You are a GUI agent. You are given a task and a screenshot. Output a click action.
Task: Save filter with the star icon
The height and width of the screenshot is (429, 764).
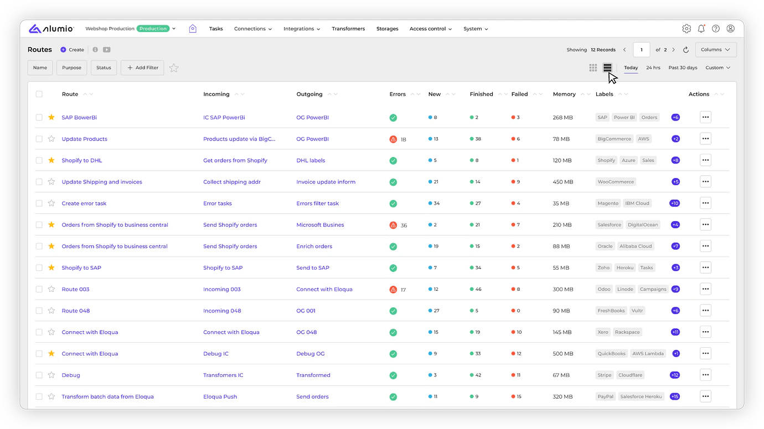point(174,68)
